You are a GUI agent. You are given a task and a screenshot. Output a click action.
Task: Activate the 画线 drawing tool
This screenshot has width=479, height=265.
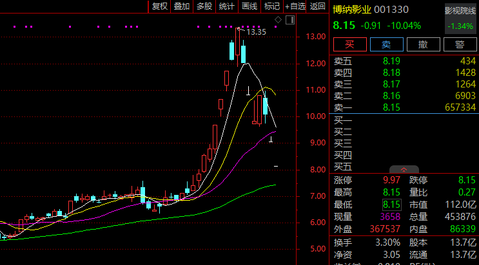[x=249, y=6]
